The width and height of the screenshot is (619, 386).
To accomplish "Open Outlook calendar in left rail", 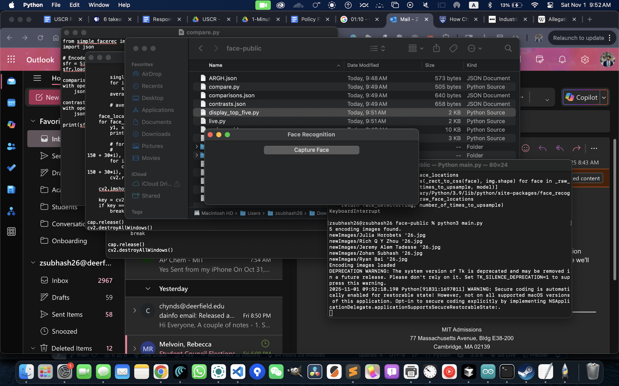I will [x=11, y=103].
